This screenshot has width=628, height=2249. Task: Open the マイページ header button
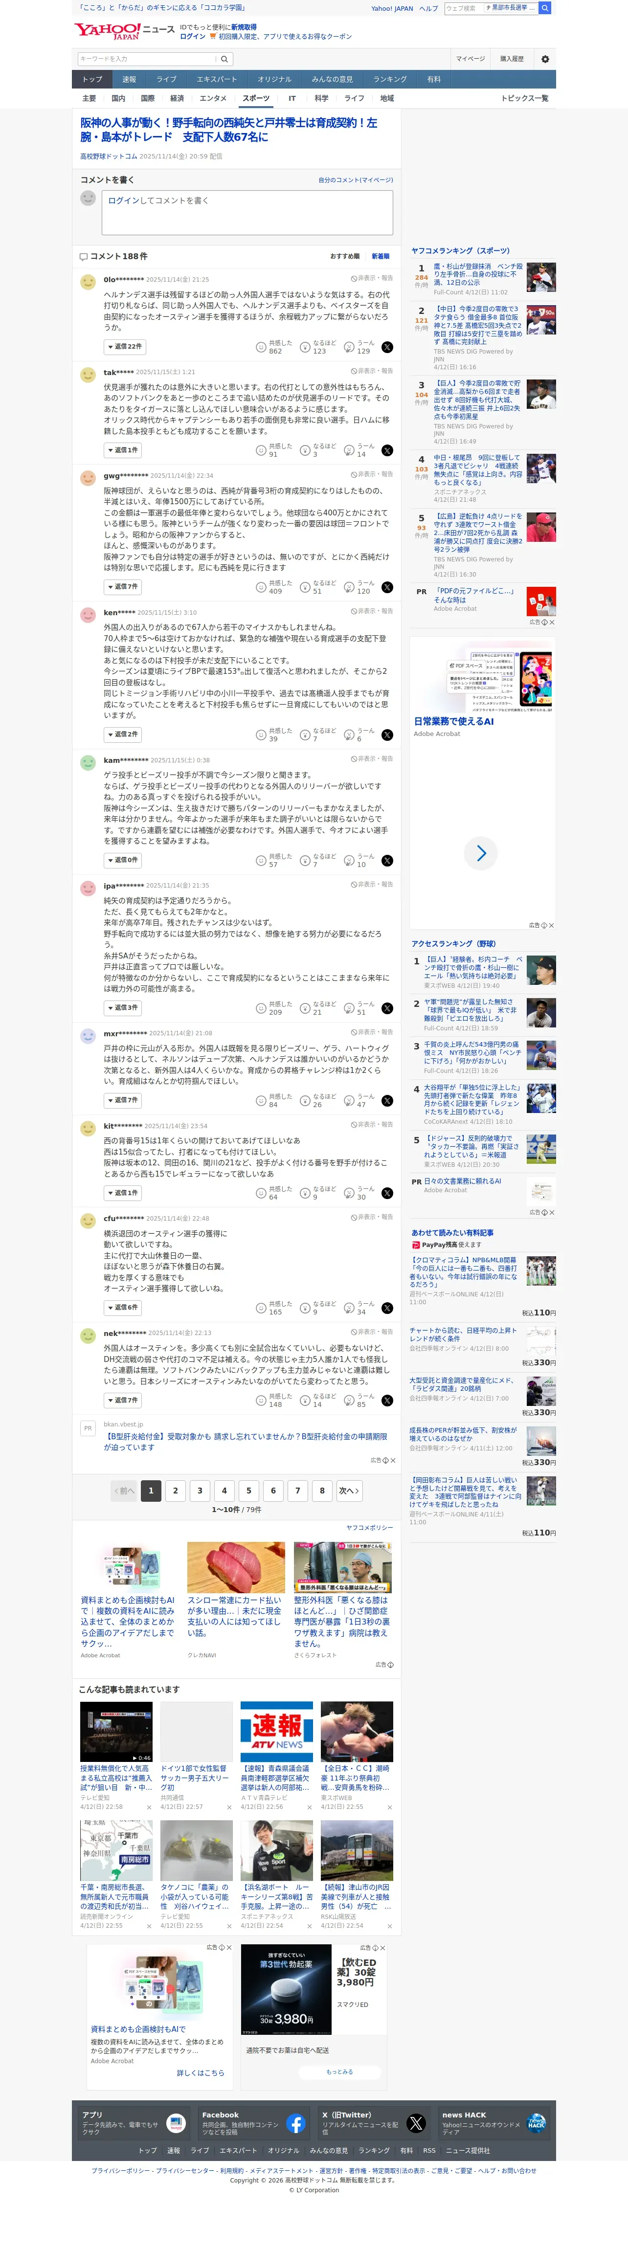pos(470,59)
